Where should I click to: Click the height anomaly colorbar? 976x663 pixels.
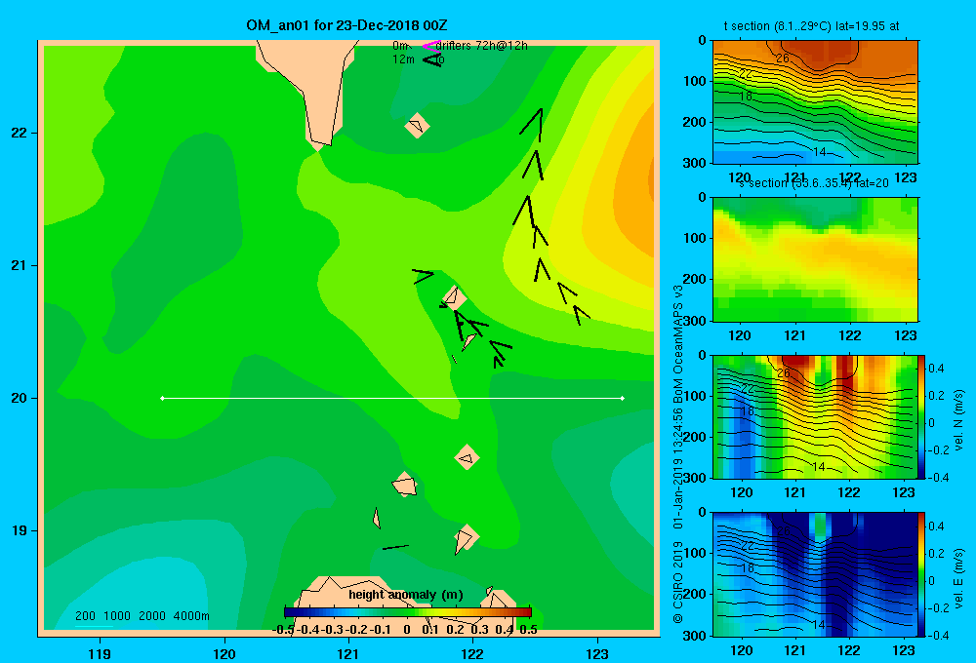pyautogui.click(x=408, y=612)
